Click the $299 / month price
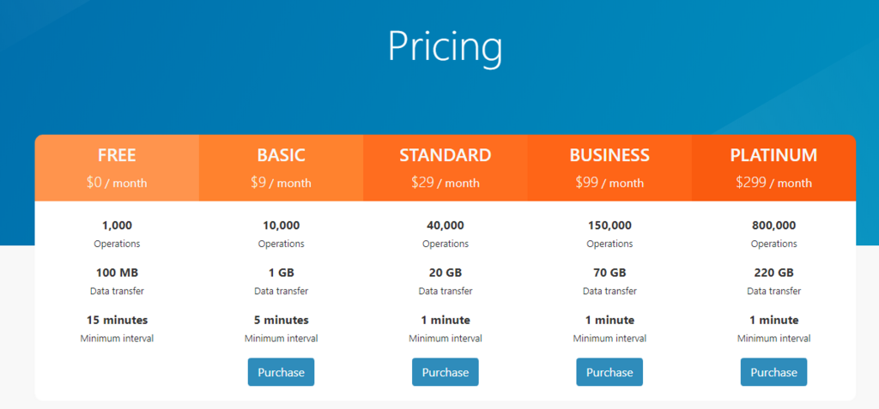 pyautogui.click(x=773, y=183)
